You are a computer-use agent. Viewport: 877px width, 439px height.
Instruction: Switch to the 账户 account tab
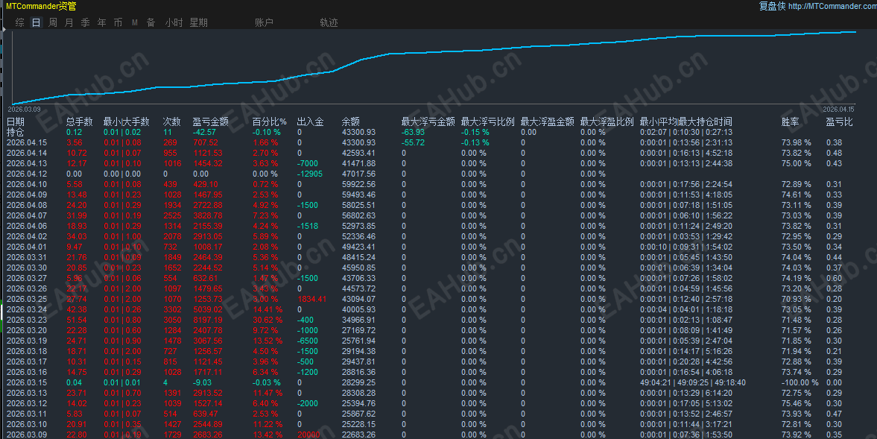(264, 22)
